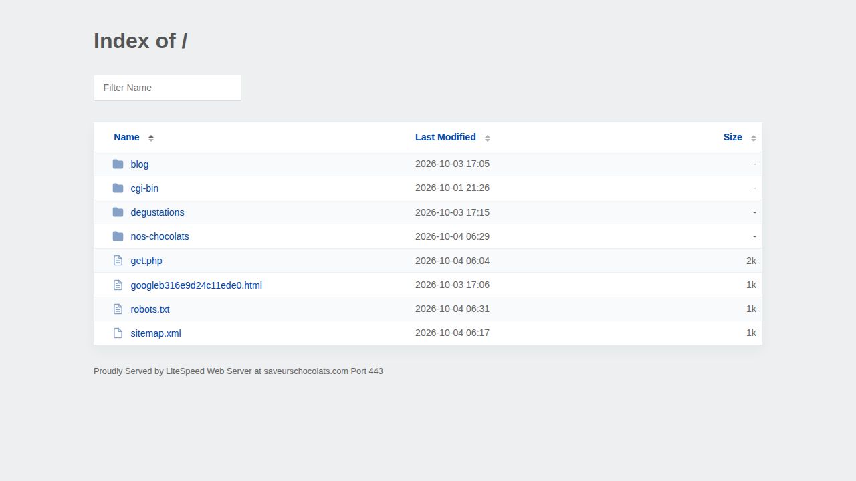Click the nos-chocolats date 2026-10-04 06:29
The height and width of the screenshot is (481, 856).
point(452,236)
